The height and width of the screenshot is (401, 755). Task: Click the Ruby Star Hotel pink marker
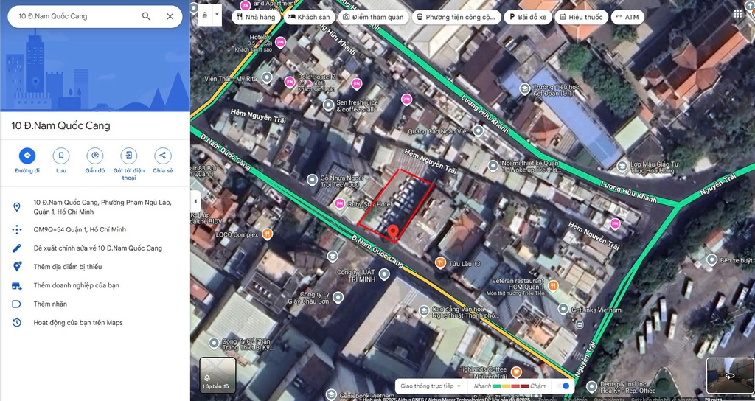[x=339, y=203]
